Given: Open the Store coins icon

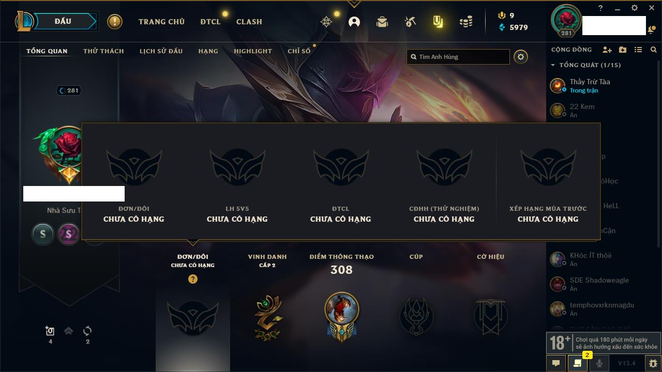Looking at the screenshot, I should (x=466, y=22).
